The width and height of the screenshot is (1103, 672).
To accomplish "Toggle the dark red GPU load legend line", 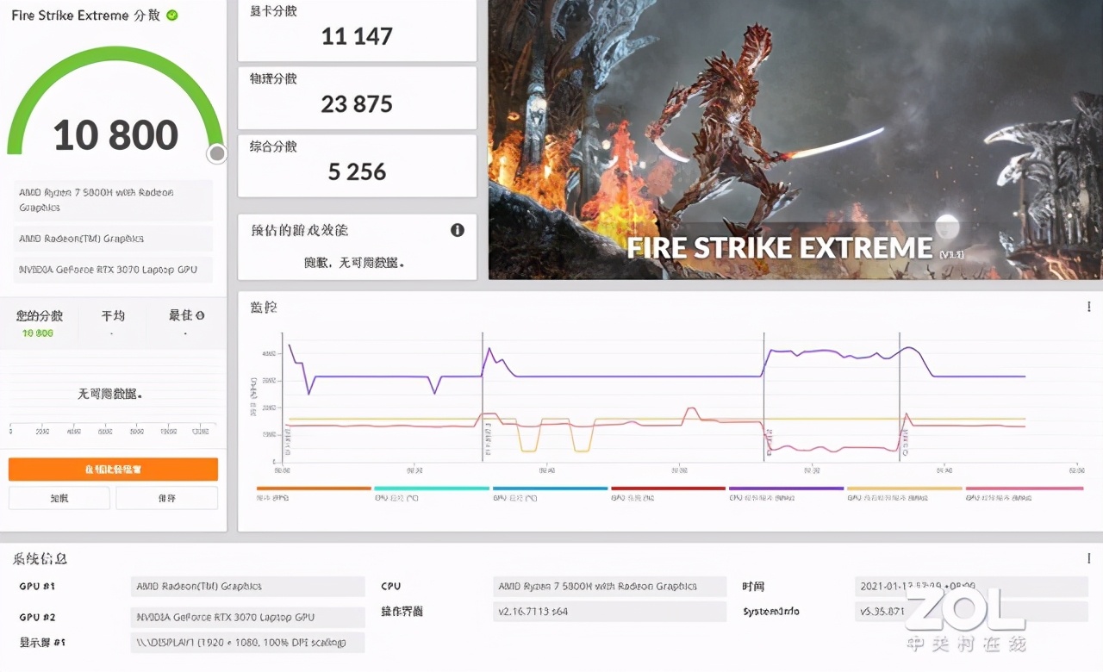I will tap(668, 488).
